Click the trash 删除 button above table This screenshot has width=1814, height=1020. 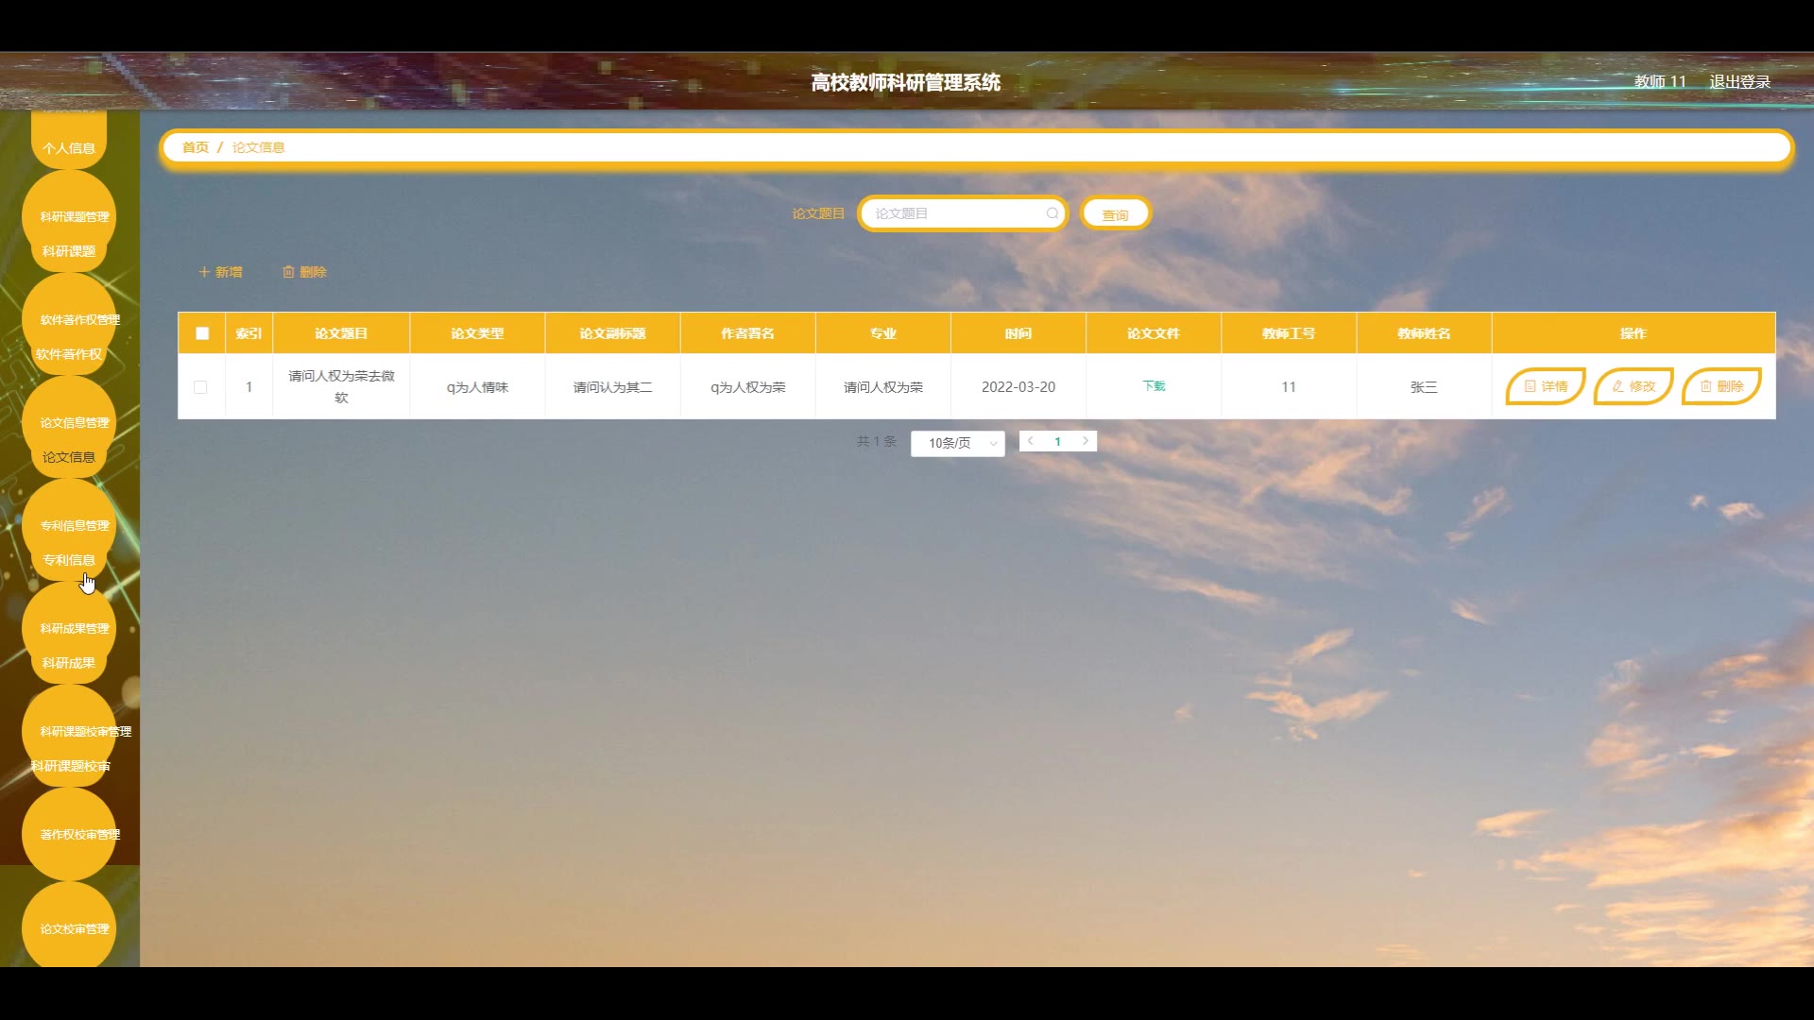pos(304,272)
